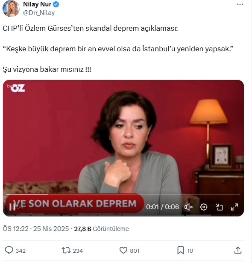Open video settings gear
This screenshot has height=263, width=252.
pyautogui.click(x=204, y=207)
